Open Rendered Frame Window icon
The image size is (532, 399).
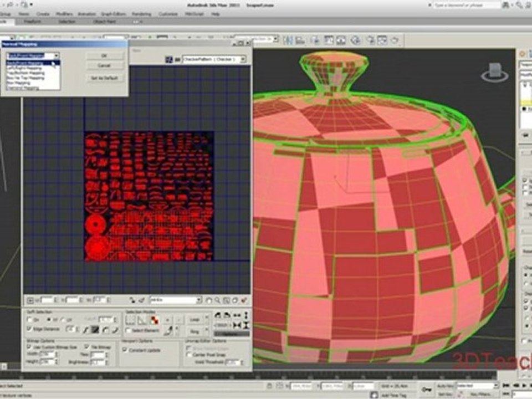click(382, 40)
